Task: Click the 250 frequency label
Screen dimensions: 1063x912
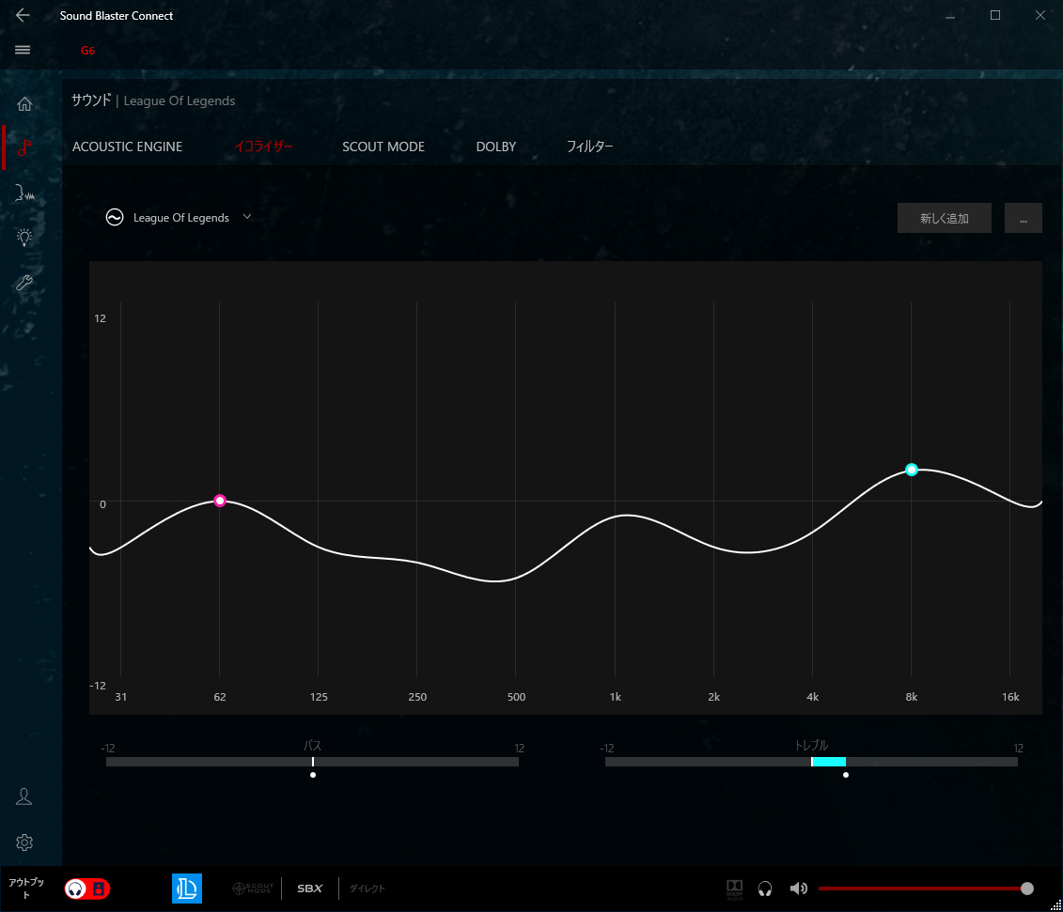Action: coord(417,697)
